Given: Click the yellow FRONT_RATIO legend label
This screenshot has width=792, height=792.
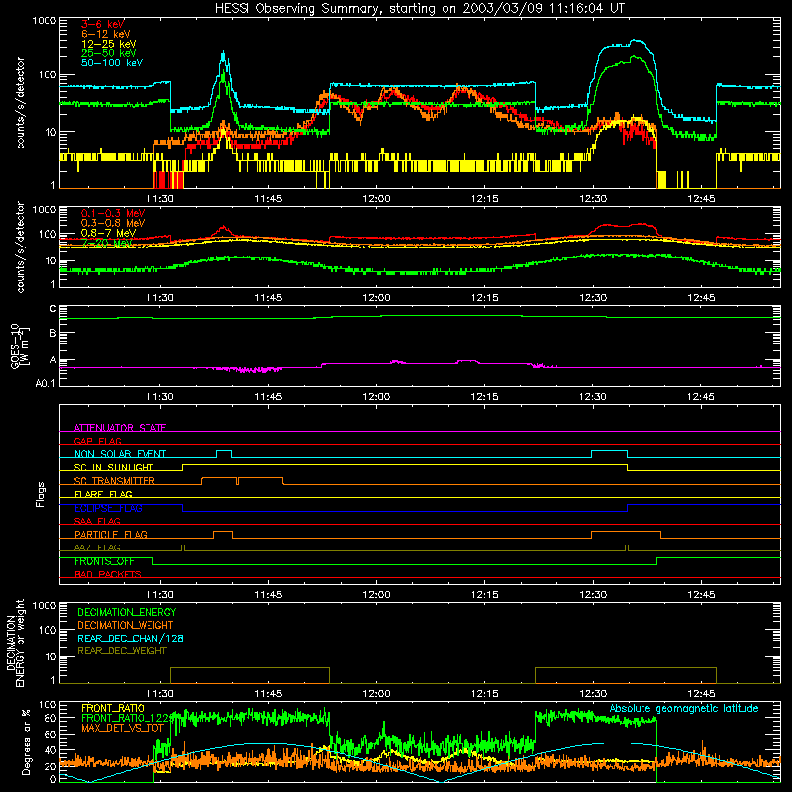Looking at the screenshot, I should tap(113, 708).
